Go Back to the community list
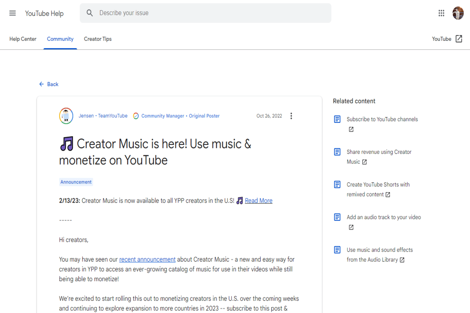 pos(49,84)
